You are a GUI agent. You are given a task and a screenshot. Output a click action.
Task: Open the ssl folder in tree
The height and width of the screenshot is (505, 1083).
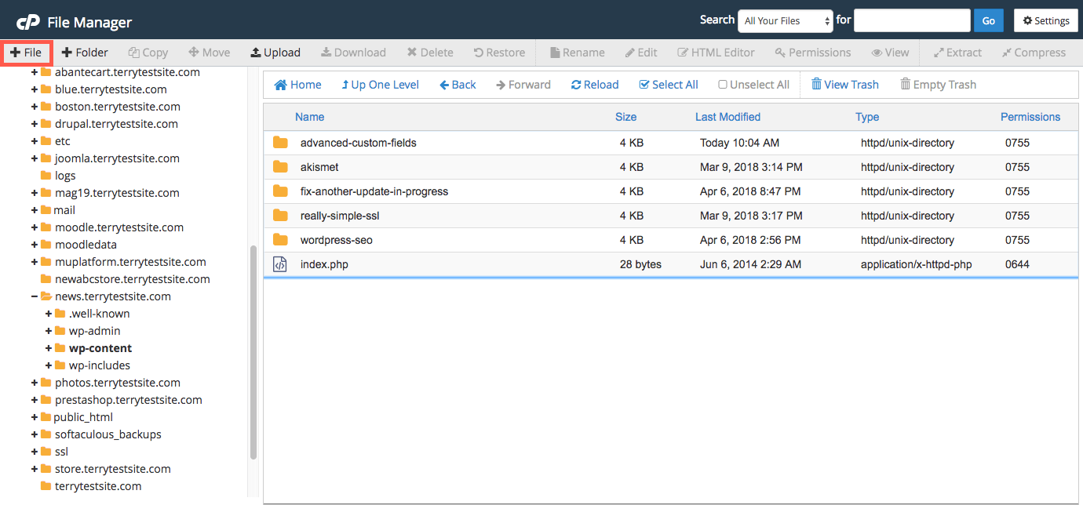pos(61,452)
